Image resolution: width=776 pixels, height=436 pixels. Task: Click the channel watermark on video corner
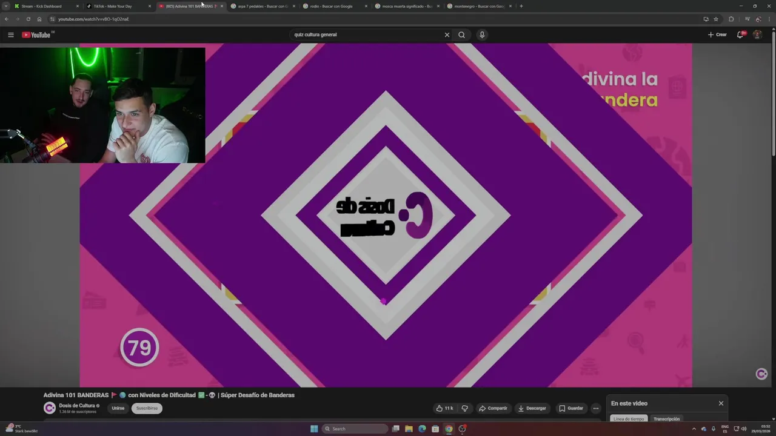pyautogui.click(x=761, y=374)
